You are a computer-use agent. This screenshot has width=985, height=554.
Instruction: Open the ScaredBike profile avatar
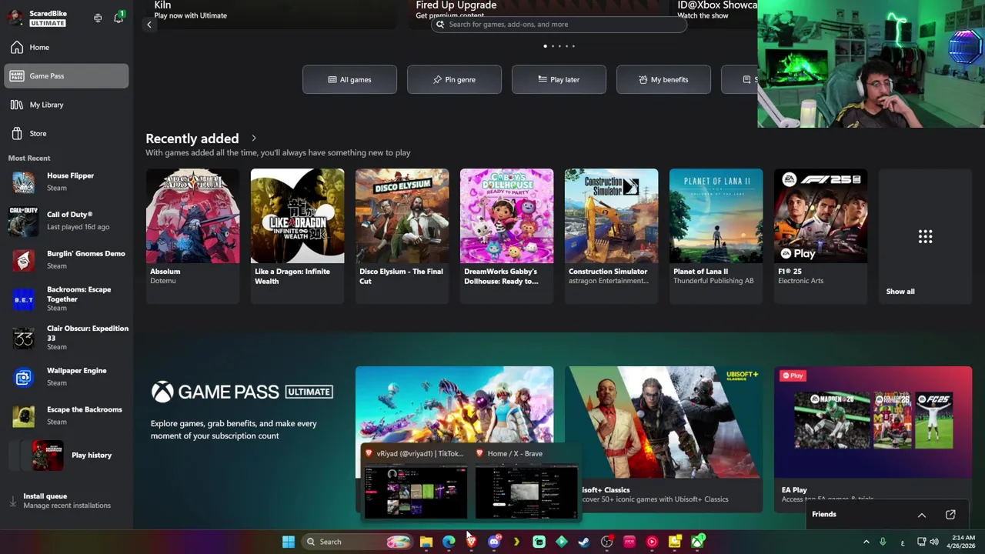point(15,18)
